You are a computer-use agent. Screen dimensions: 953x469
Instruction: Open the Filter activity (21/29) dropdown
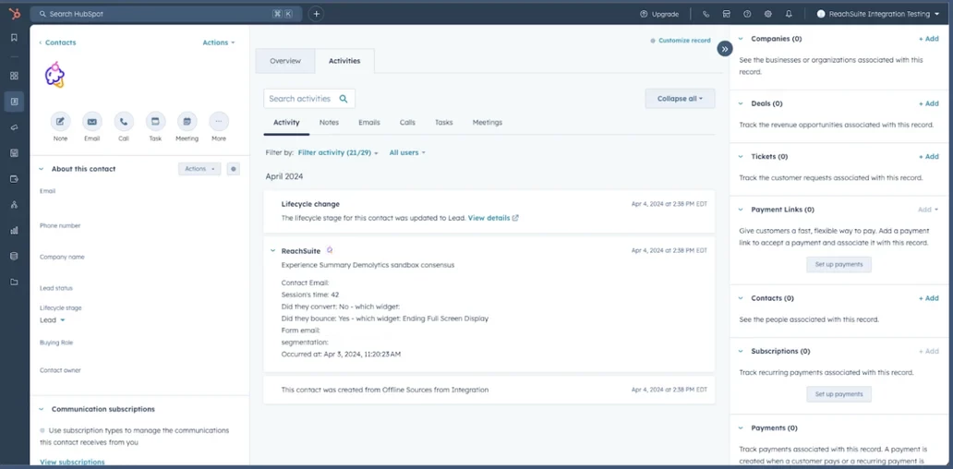(338, 152)
